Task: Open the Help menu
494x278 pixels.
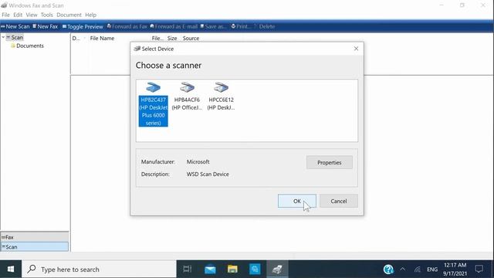Action: coord(91,15)
